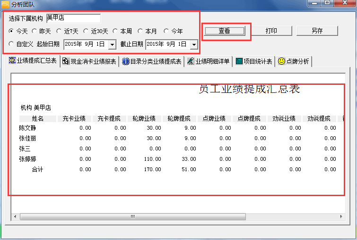Click the horizontal scrollbar thumb in report
Viewport: 357px width, 240px height.
(x=133, y=216)
